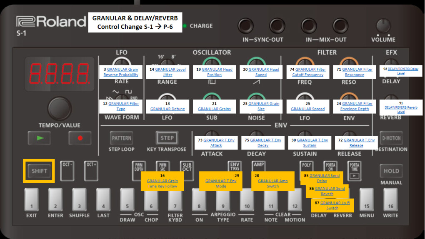Viewport: 425px width, 239px height.
Task: Open GRANULAR T.Env Sustain link
Action: tap(312, 143)
